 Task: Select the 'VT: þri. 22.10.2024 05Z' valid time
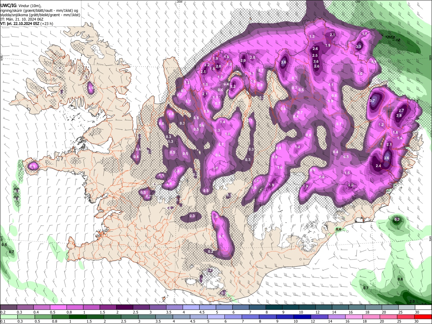pos(20,24)
